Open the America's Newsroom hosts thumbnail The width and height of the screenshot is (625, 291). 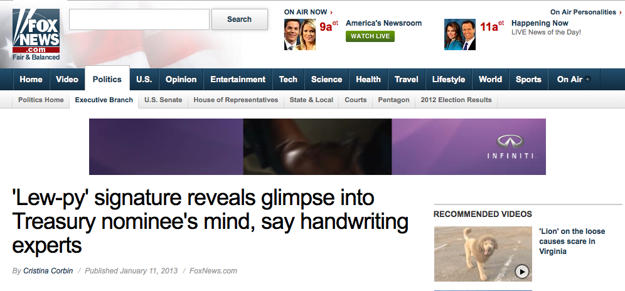point(300,34)
